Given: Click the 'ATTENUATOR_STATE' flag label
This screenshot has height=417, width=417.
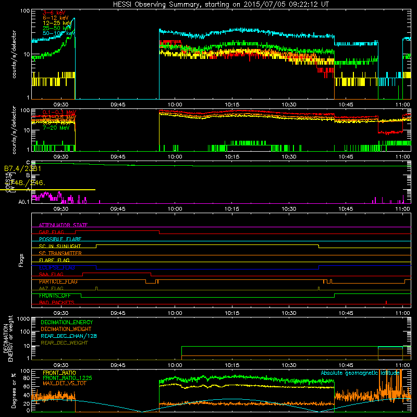Looking at the screenshot, I should tap(63, 225).
